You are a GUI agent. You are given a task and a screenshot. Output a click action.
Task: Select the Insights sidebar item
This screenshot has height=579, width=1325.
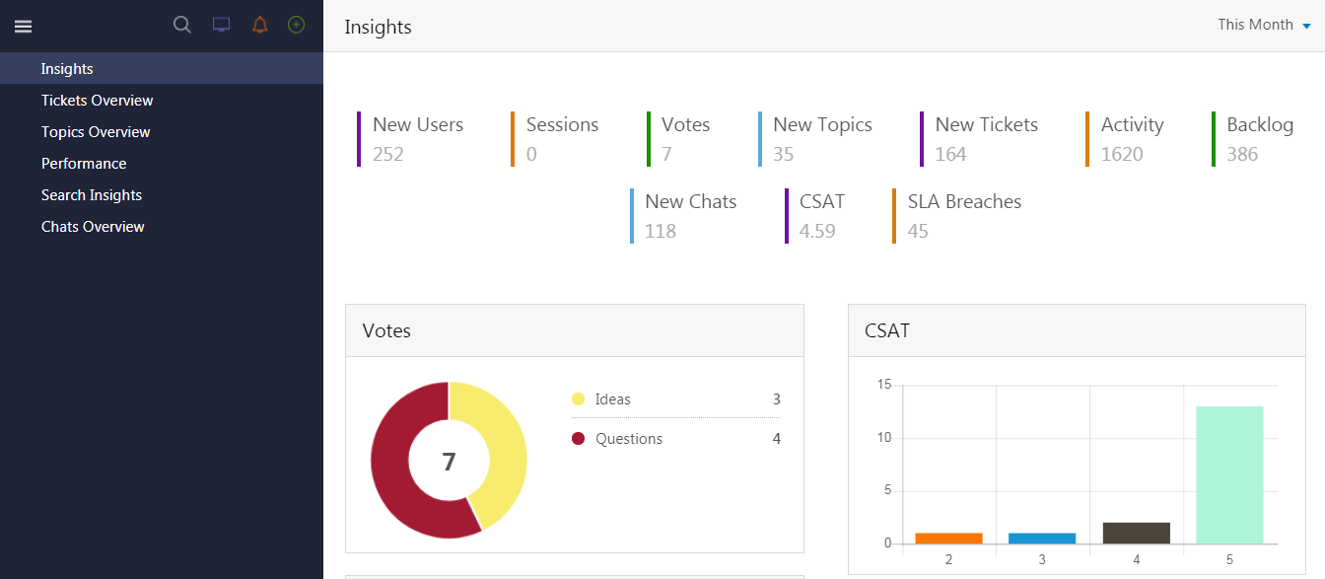tap(67, 69)
